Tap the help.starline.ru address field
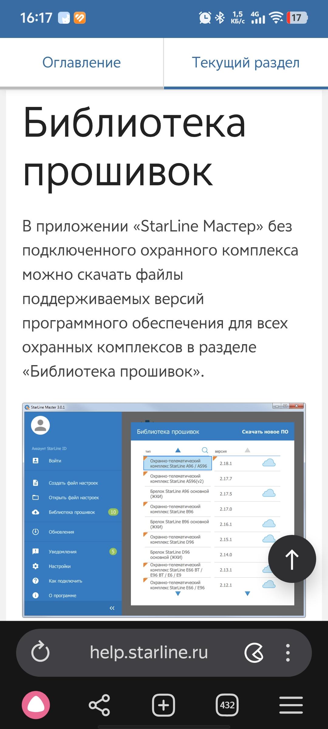This screenshot has height=729, width=328. pos(149,652)
